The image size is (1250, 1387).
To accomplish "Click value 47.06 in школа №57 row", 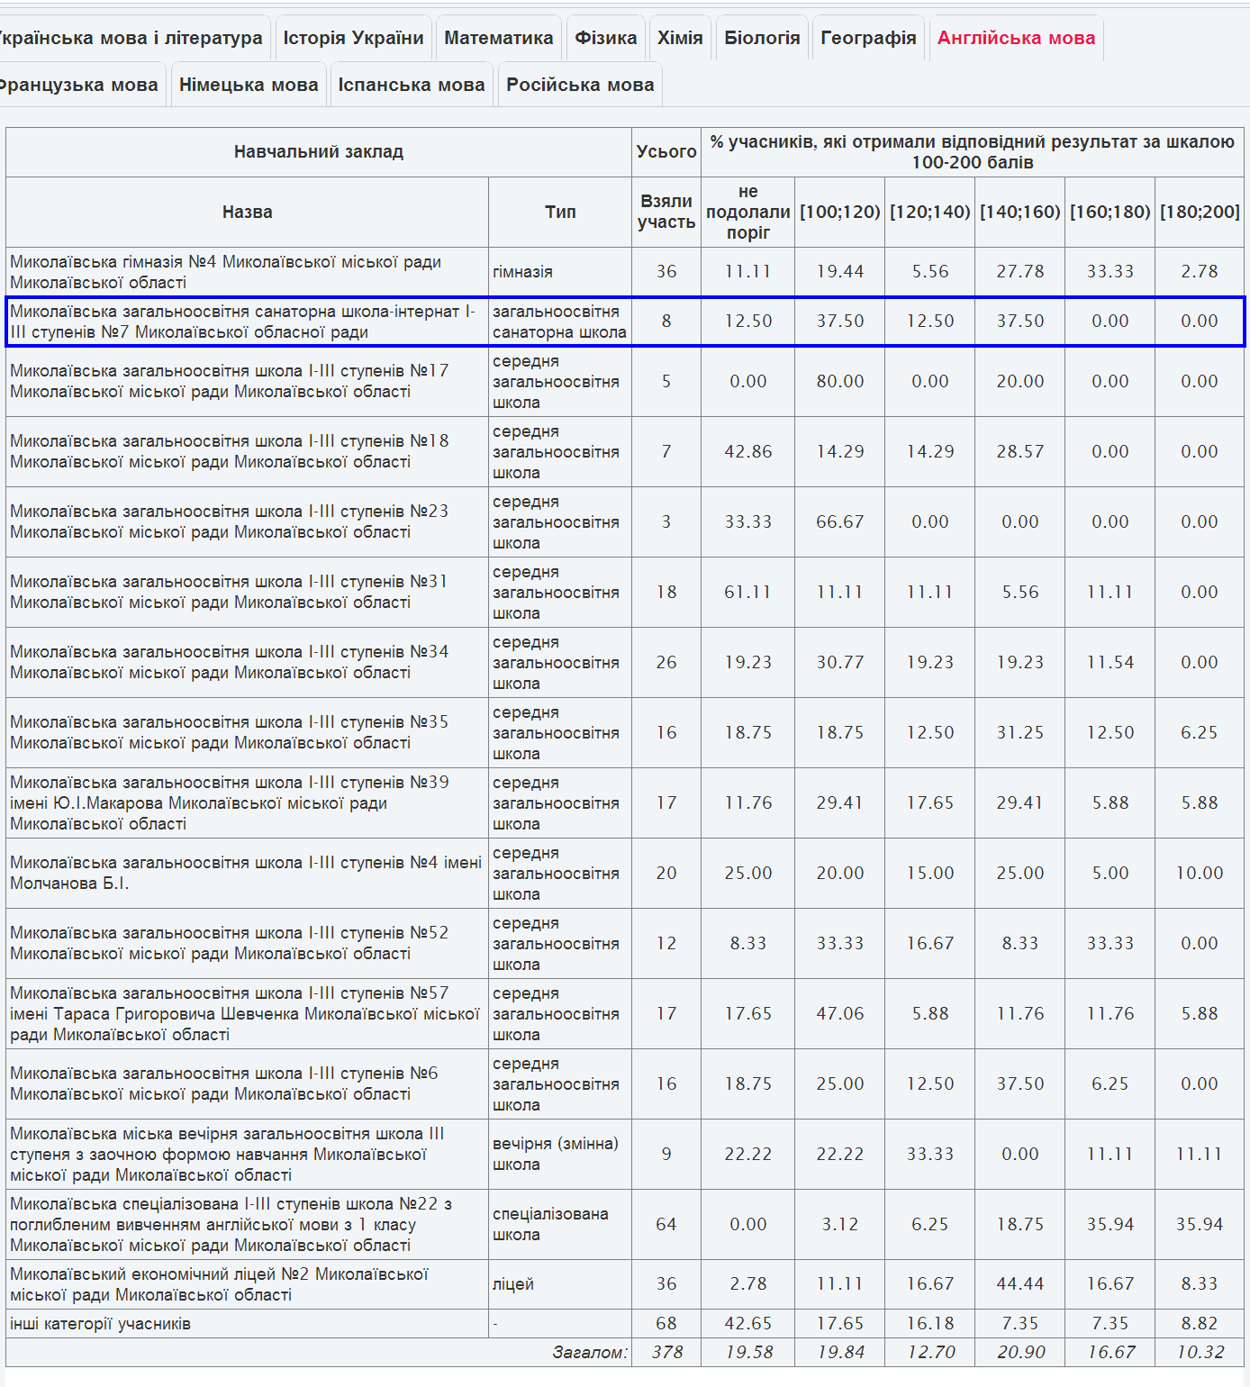I will pyautogui.click(x=840, y=1013).
